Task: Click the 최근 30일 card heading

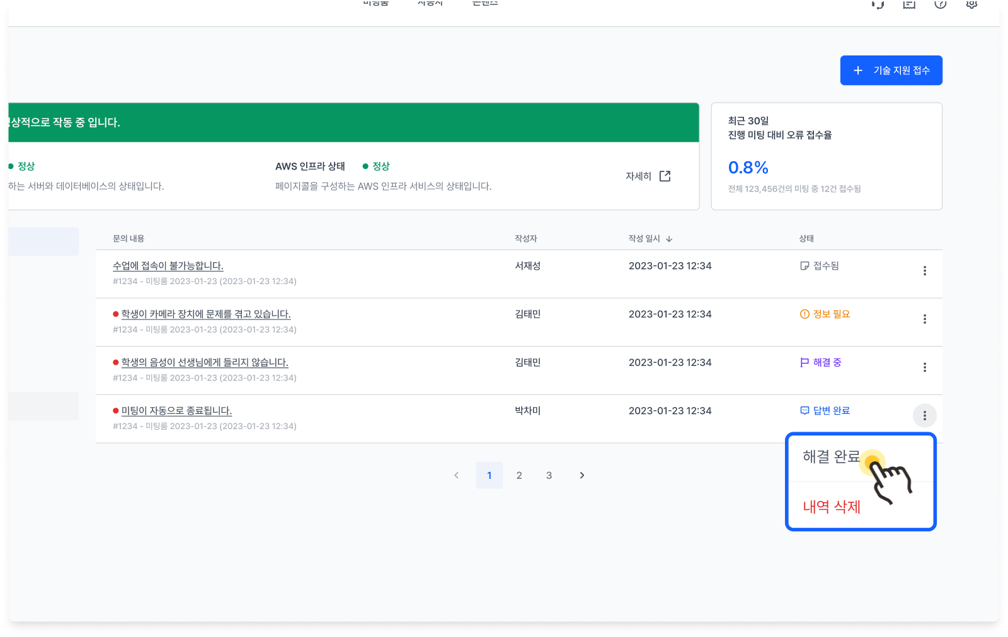Action: click(748, 120)
